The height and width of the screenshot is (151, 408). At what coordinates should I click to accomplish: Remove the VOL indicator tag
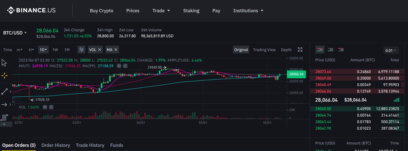(99, 50)
